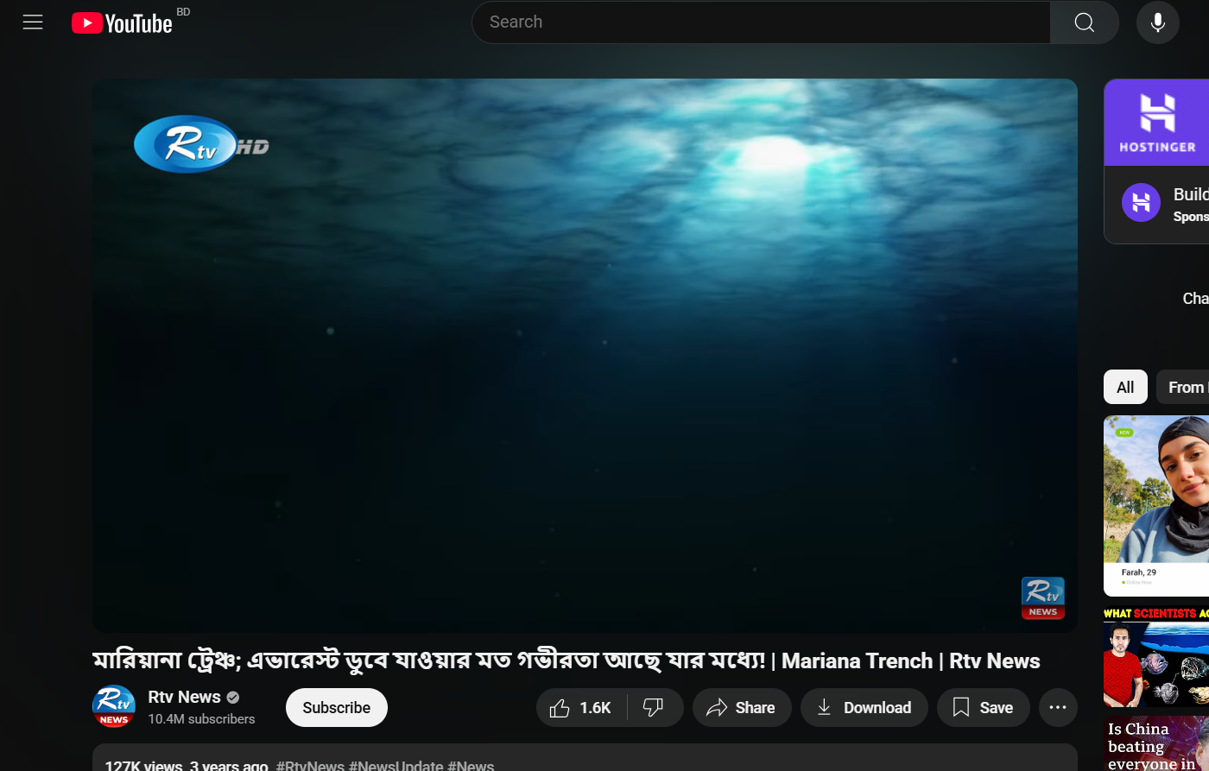Open more actions three-dot menu
This screenshot has height=771, width=1209.
(x=1058, y=708)
